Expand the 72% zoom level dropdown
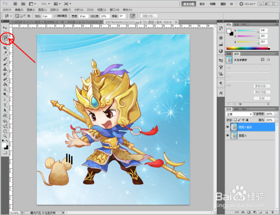 tap(45, 4)
